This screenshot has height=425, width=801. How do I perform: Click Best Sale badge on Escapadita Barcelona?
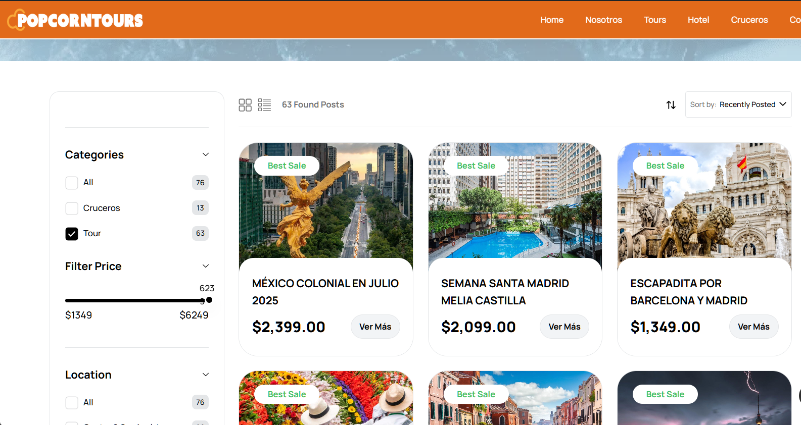pyautogui.click(x=665, y=166)
